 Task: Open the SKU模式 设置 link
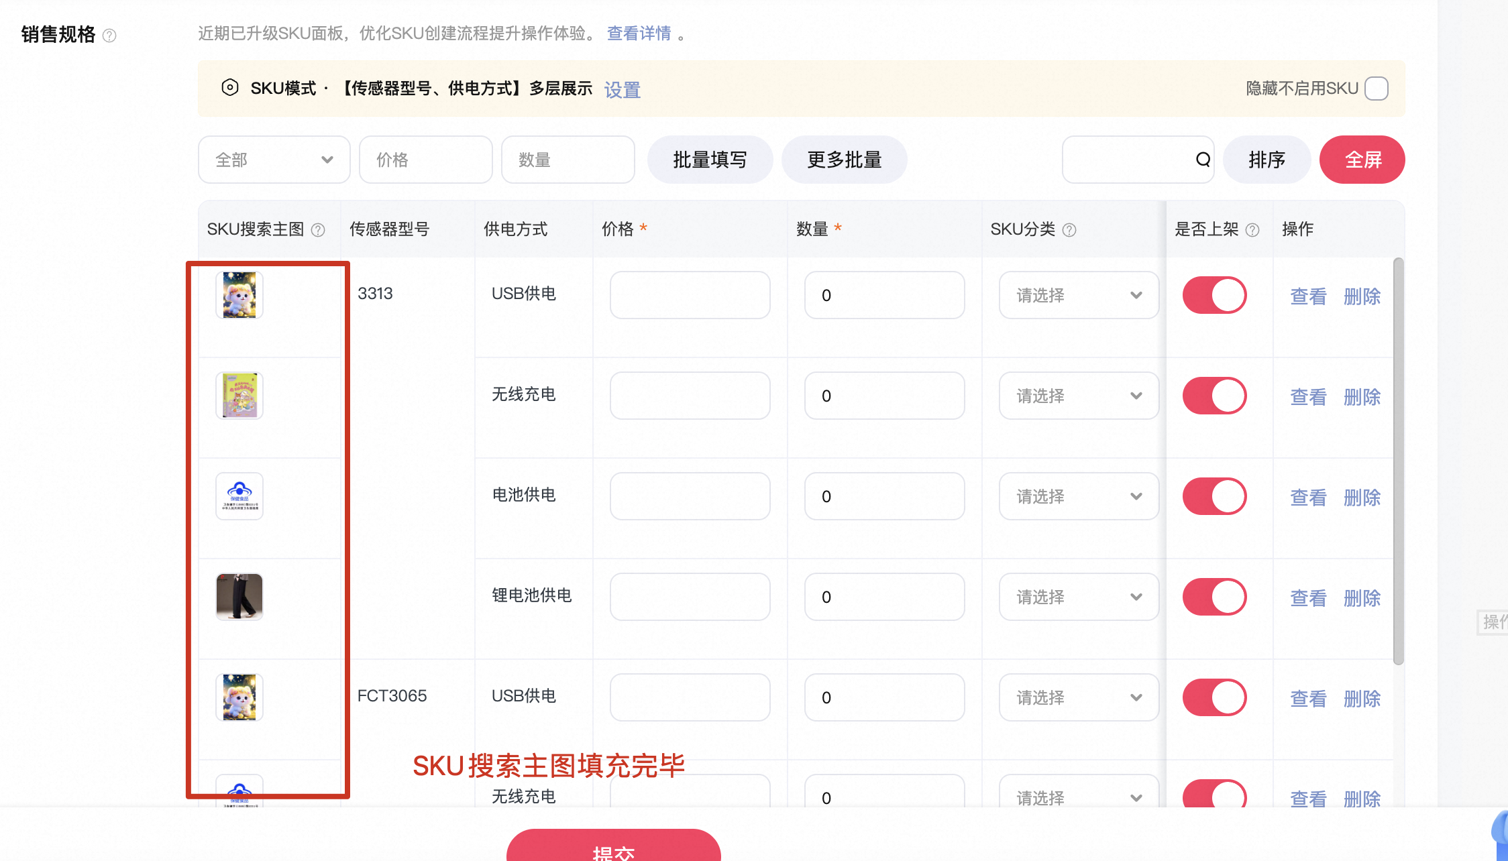pyautogui.click(x=623, y=90)
